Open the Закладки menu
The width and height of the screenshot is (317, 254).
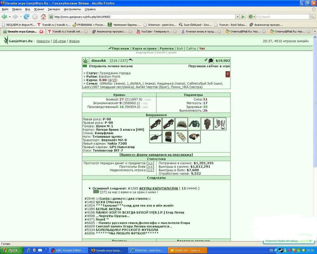[x=54, y=9]
